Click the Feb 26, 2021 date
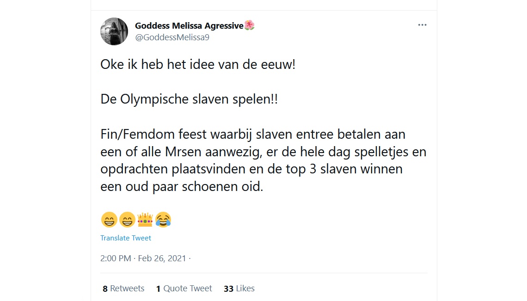Image resolution: width=527 pixels, height=301 pixels. click(162, 258)
